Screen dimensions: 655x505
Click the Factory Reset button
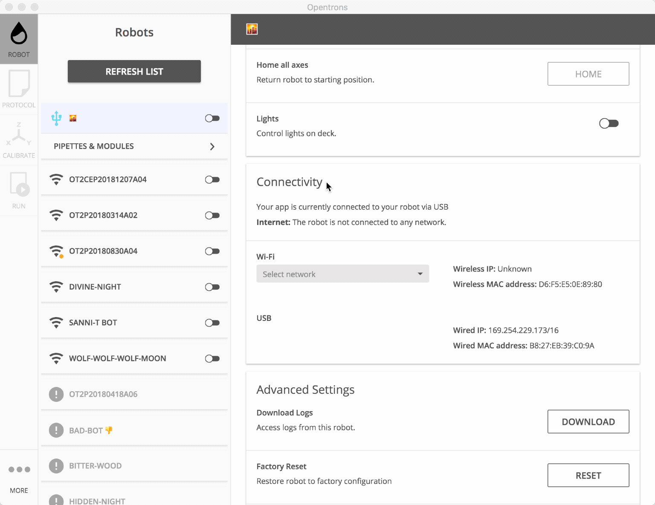[588, 475]
